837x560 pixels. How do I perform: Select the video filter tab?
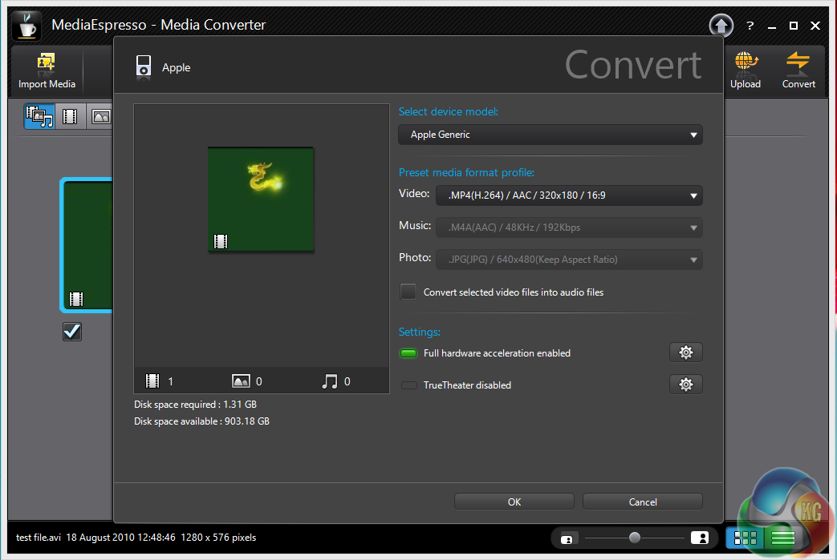70,117
